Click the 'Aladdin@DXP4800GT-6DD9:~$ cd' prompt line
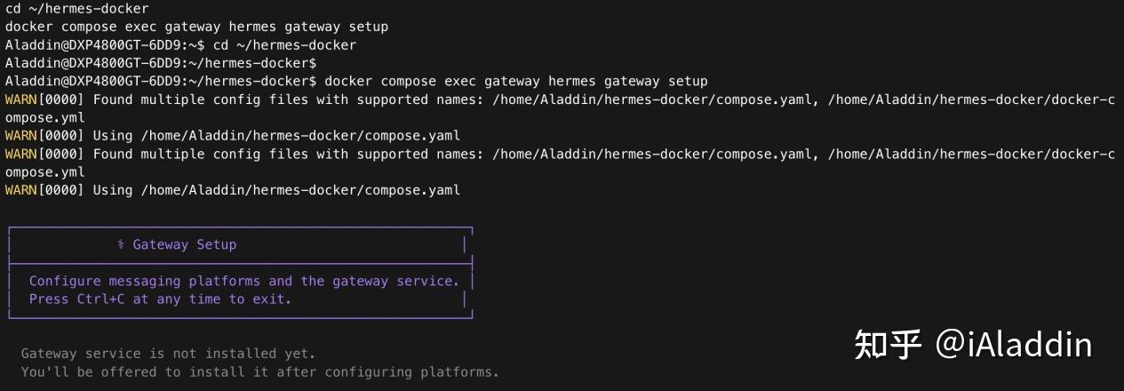The width and height of the screenshot is (1124, 391). (180, 45)
